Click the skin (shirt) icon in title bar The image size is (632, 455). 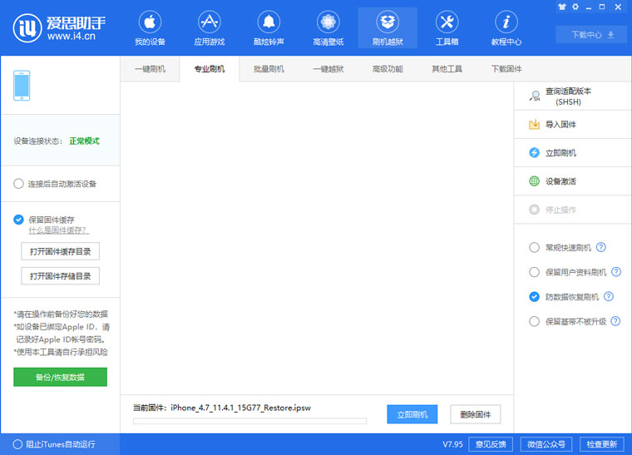[562, 7]
